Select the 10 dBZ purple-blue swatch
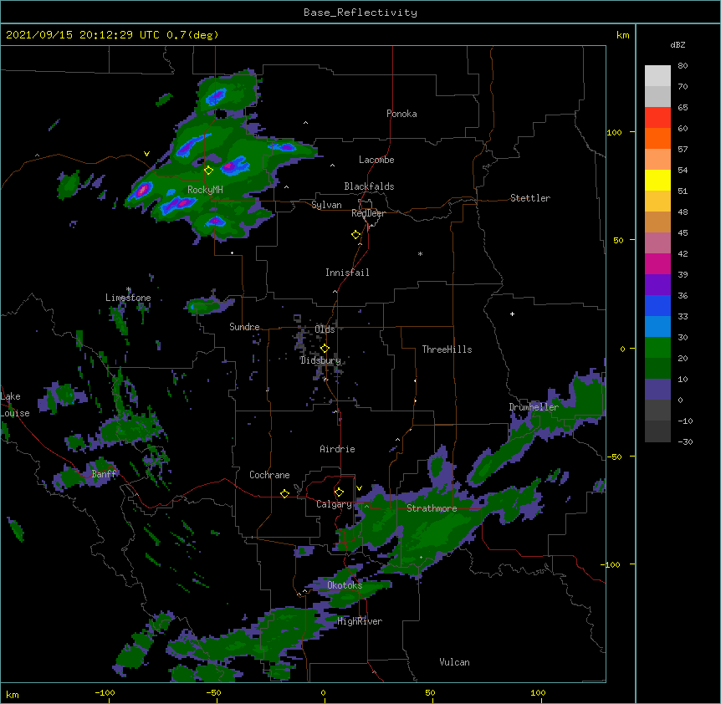 (x=657, y=390)
